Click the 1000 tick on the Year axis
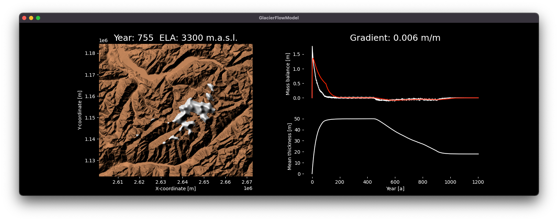This screenshot has width=558, height=221. click(x=450, y=182)
